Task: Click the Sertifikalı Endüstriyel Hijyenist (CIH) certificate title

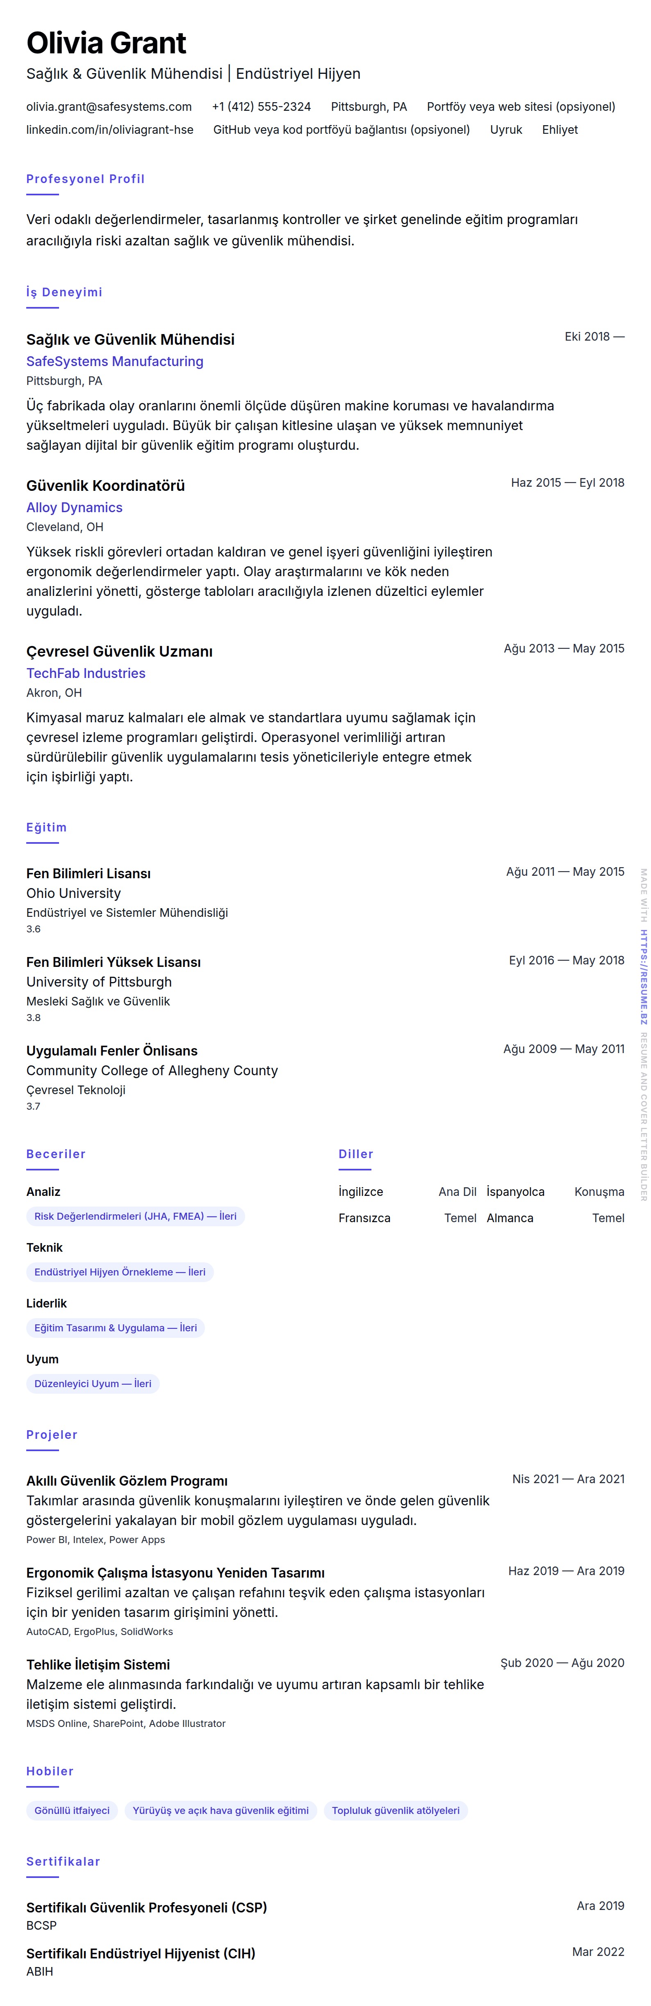Action: click(141, 1953)
